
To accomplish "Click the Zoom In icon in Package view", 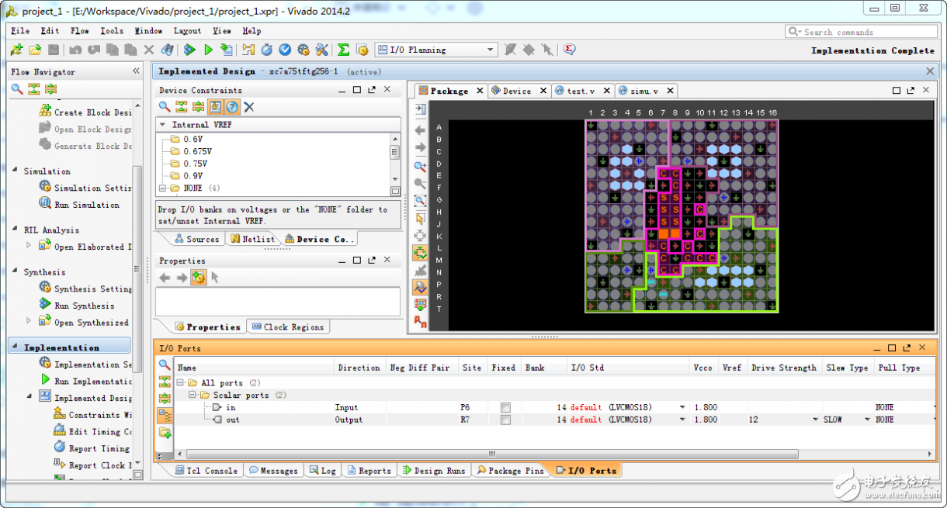I will 420,167.
